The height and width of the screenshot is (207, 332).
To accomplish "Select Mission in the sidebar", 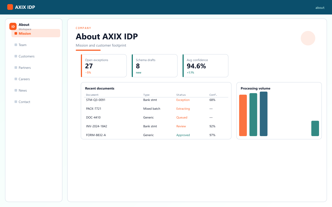I will (x=36, y=33).
